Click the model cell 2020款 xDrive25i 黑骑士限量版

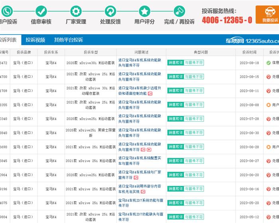(90, 133)
